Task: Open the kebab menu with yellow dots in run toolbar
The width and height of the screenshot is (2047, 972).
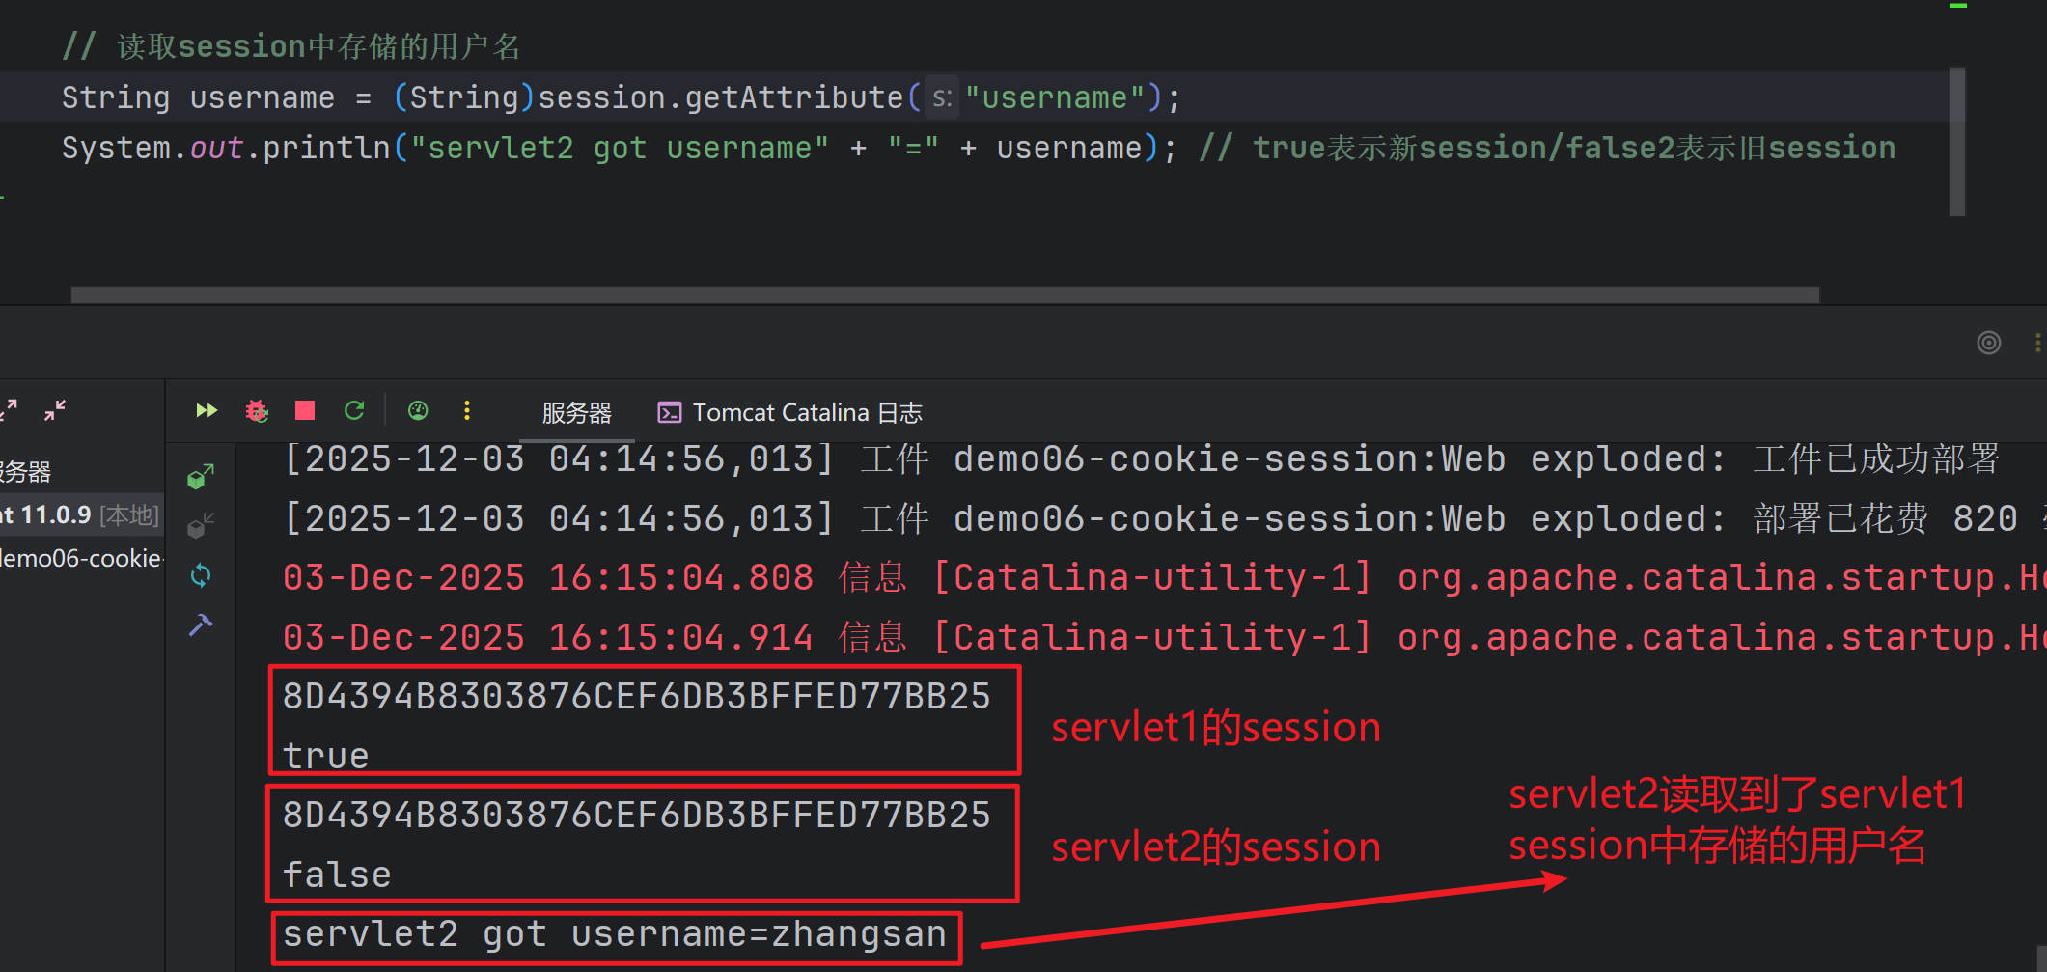Action: (467, 410)
